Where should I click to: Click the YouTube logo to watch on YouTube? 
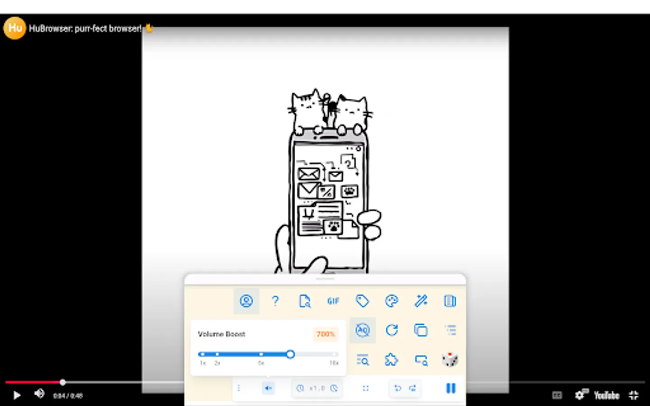(607, 395)
